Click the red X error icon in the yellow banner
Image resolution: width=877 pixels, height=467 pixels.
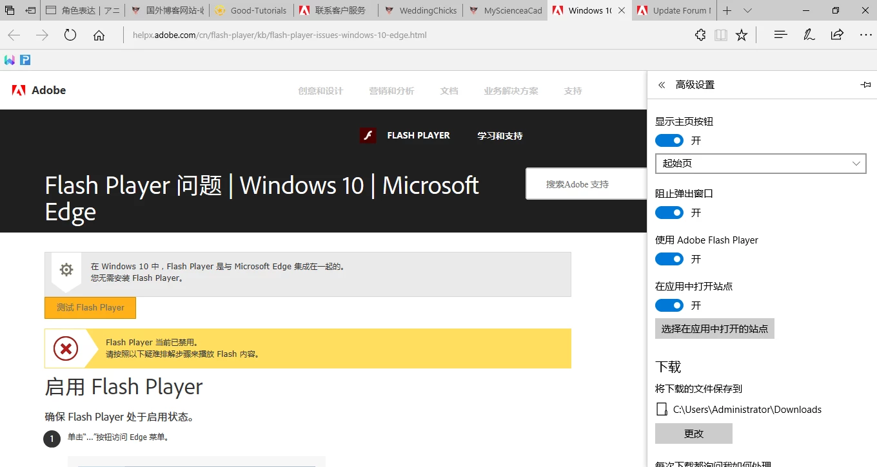[x=65, y=348]
